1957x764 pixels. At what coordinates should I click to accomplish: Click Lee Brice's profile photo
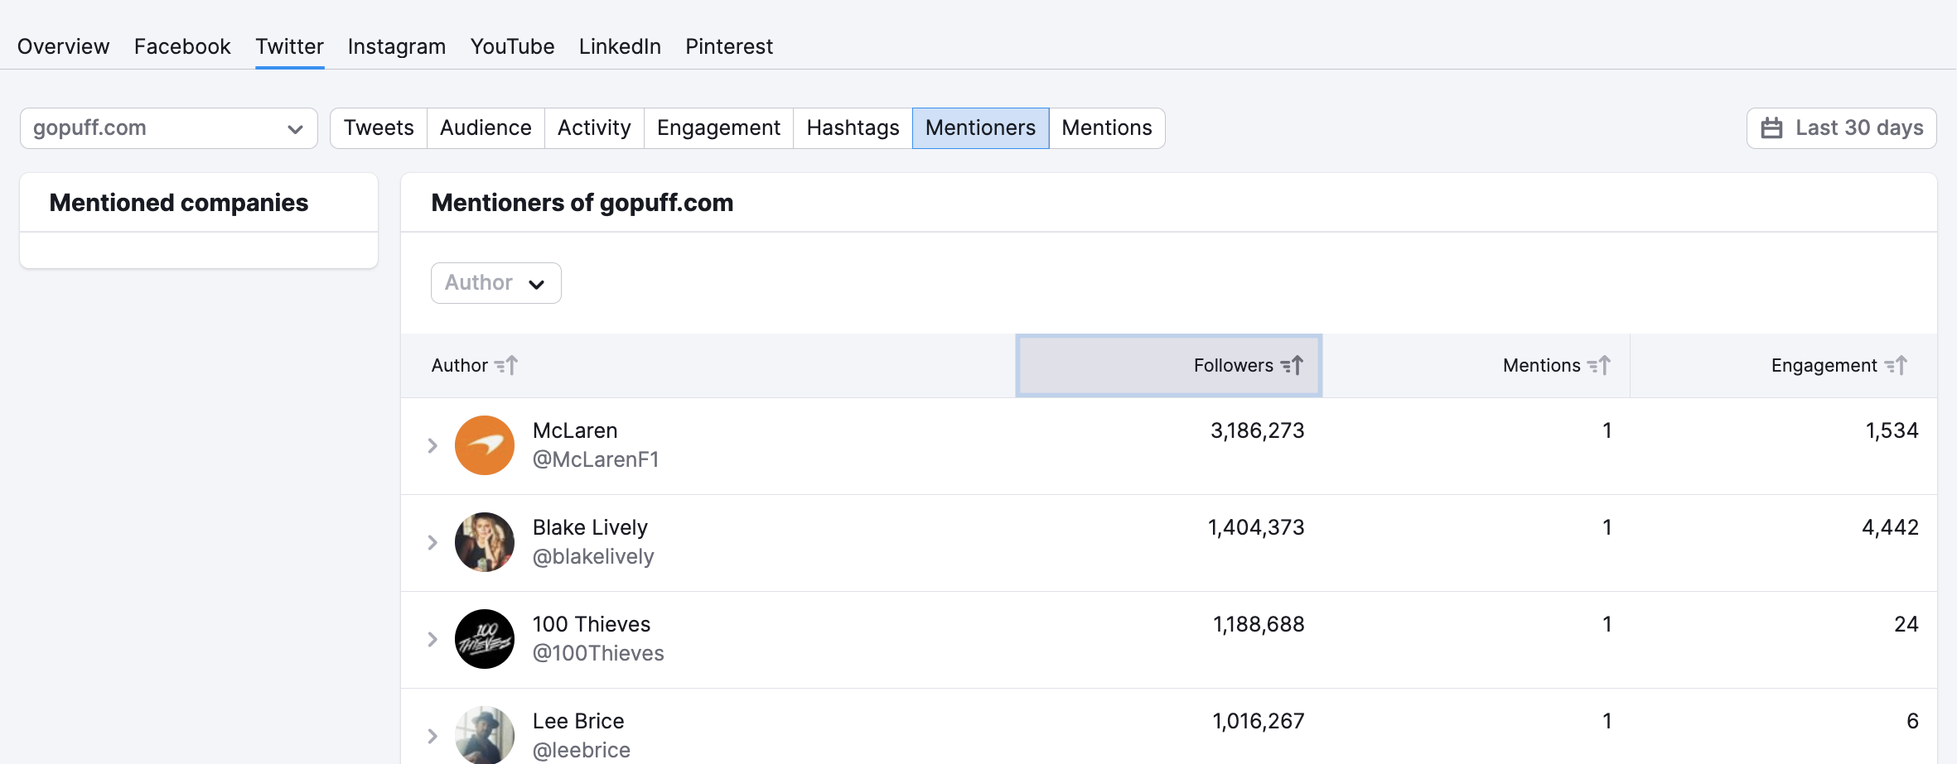click(x=485, y=735)
